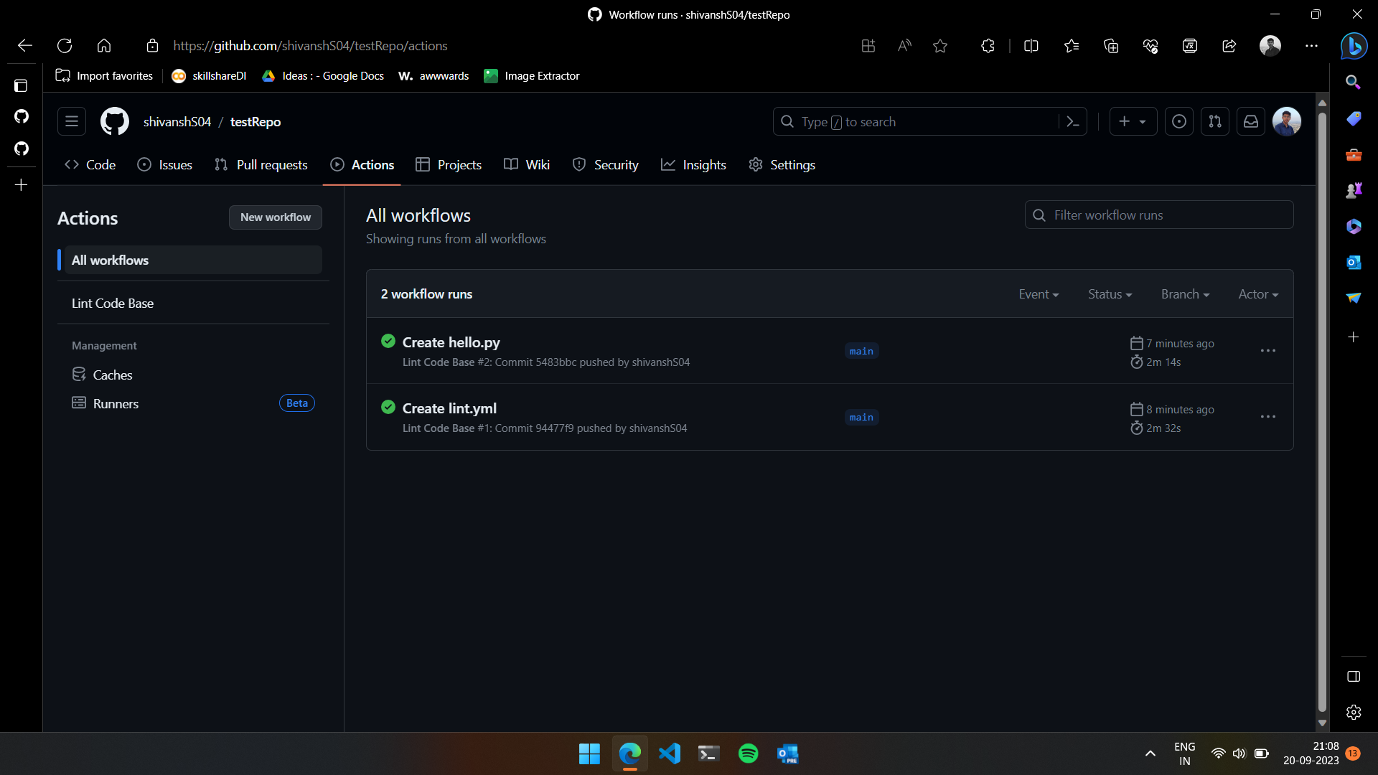Open the repository hamburger navigation menu
Image resolution: width=1378 pixels, height=775 pixels.
tap(71, 121)
